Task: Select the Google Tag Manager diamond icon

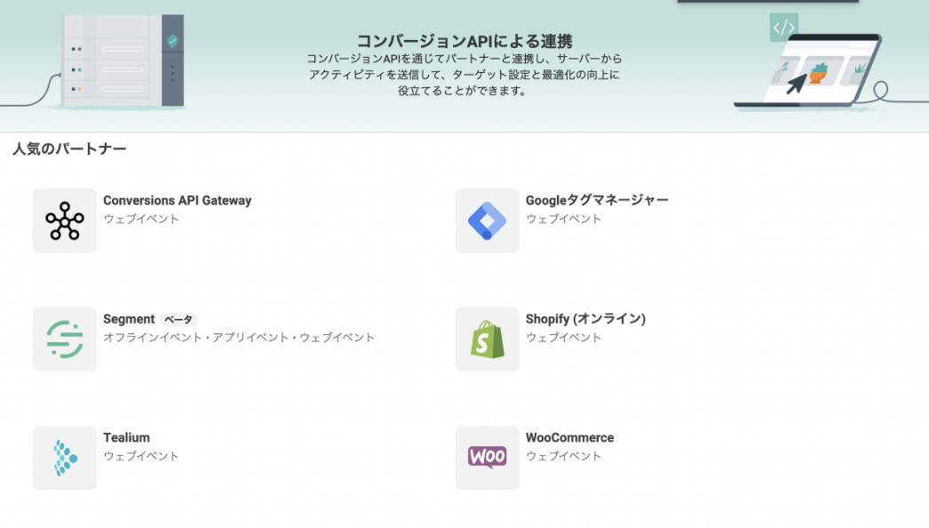Action: point(487,220)
